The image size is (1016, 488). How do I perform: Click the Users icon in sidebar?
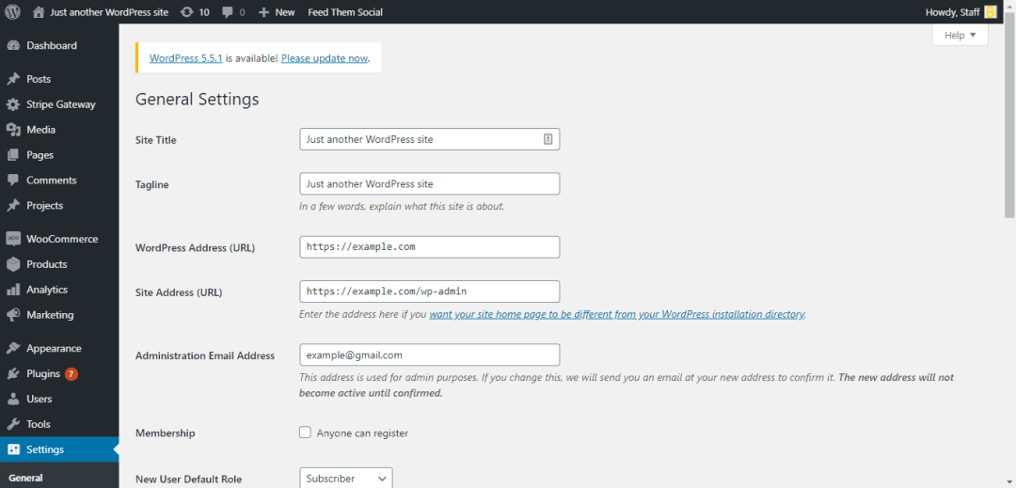pos(13,399)
